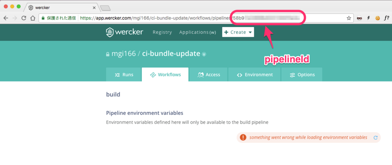392x165 pixels.
Task: Switch to the Runs tab
Action: pos(124,75)
